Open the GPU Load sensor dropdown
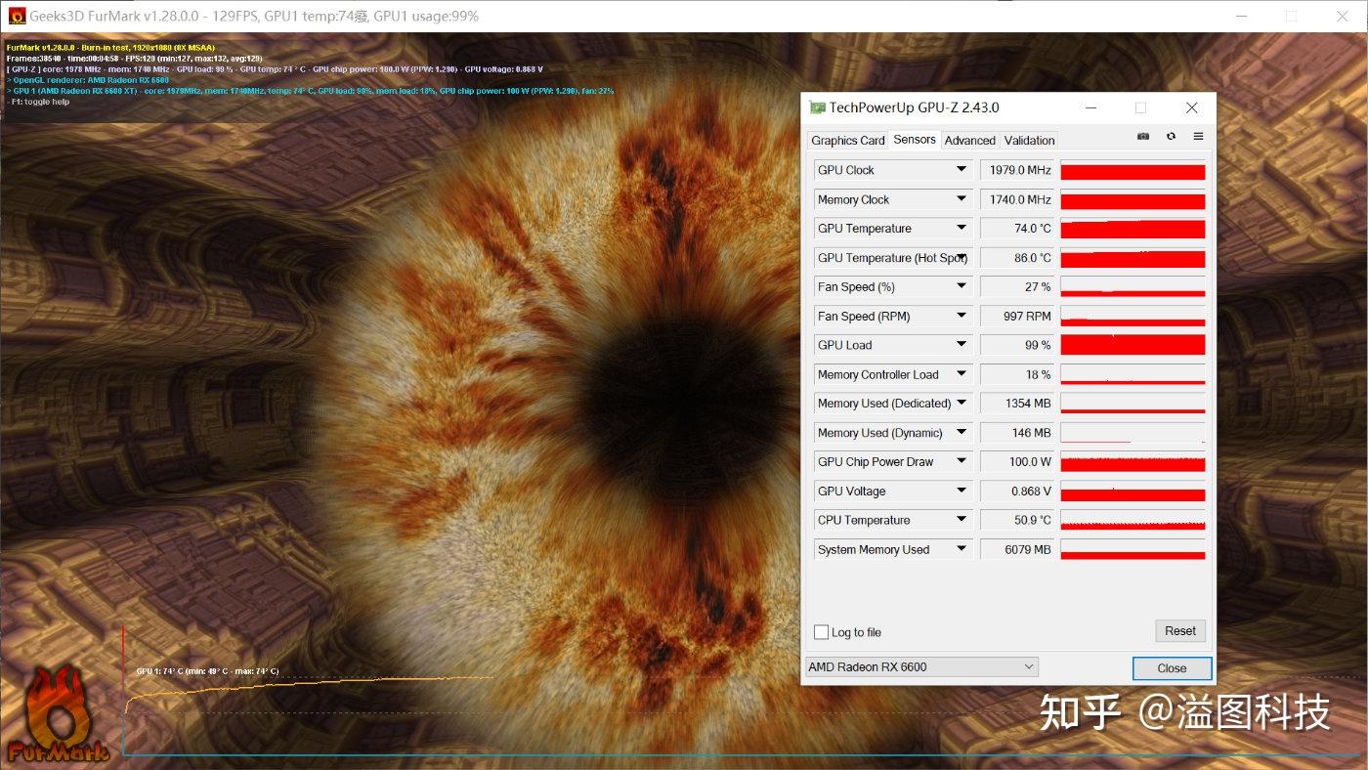The image size is (1368, 770). [962, 345]
